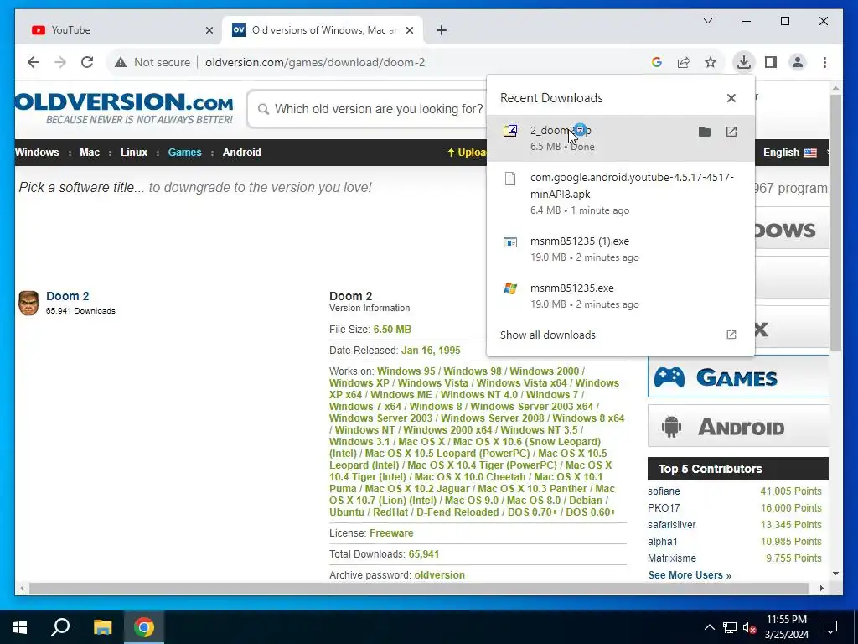Screen dimensions: 858x644
Task: Click contributor PKO17
Action: click(664, 507)
